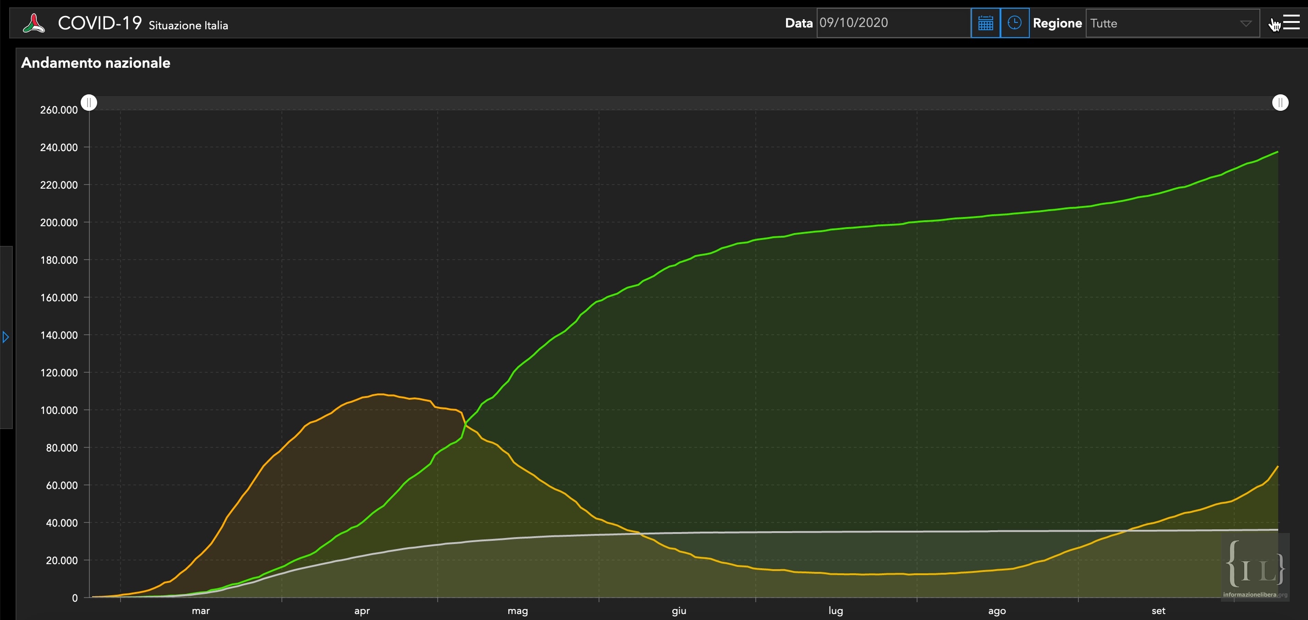Click the clock time icon
The image size is (1308, 620).
click(1014, 23)
